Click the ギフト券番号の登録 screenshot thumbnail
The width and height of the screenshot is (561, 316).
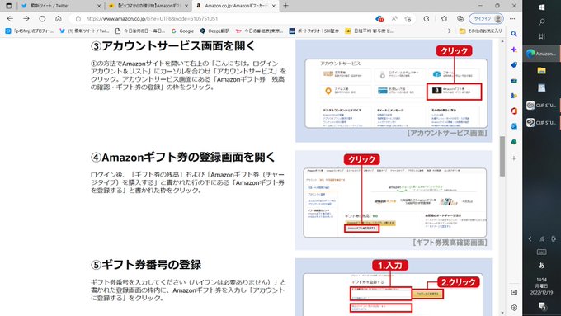[394, 287]
